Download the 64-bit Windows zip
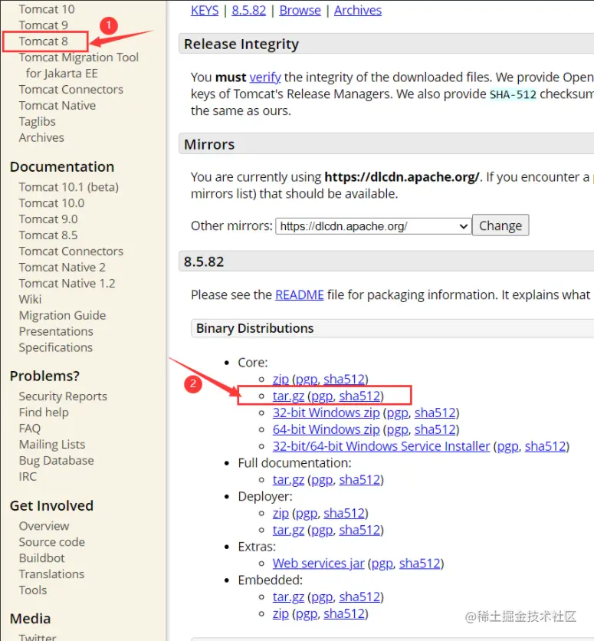 pos(326,429)
